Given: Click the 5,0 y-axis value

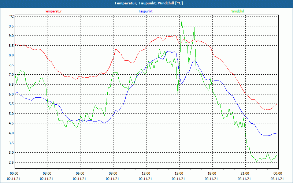Looking at the screenshot, I should [11, 114].
